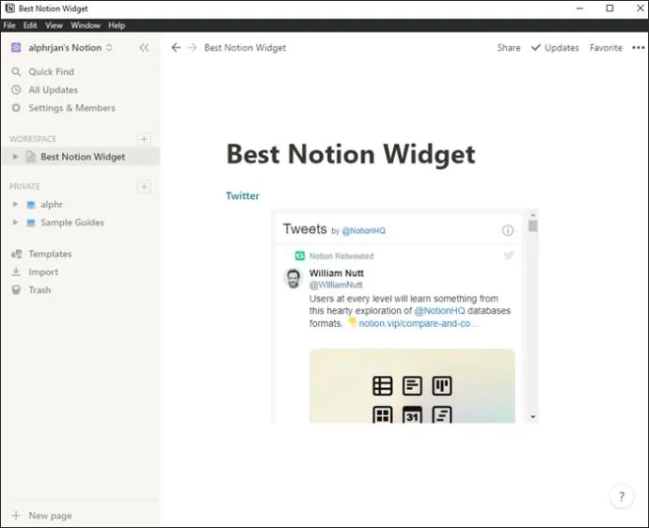Click the Share button
The width and height of the screenshot is (649, 528).
click(x=509, y=48)
